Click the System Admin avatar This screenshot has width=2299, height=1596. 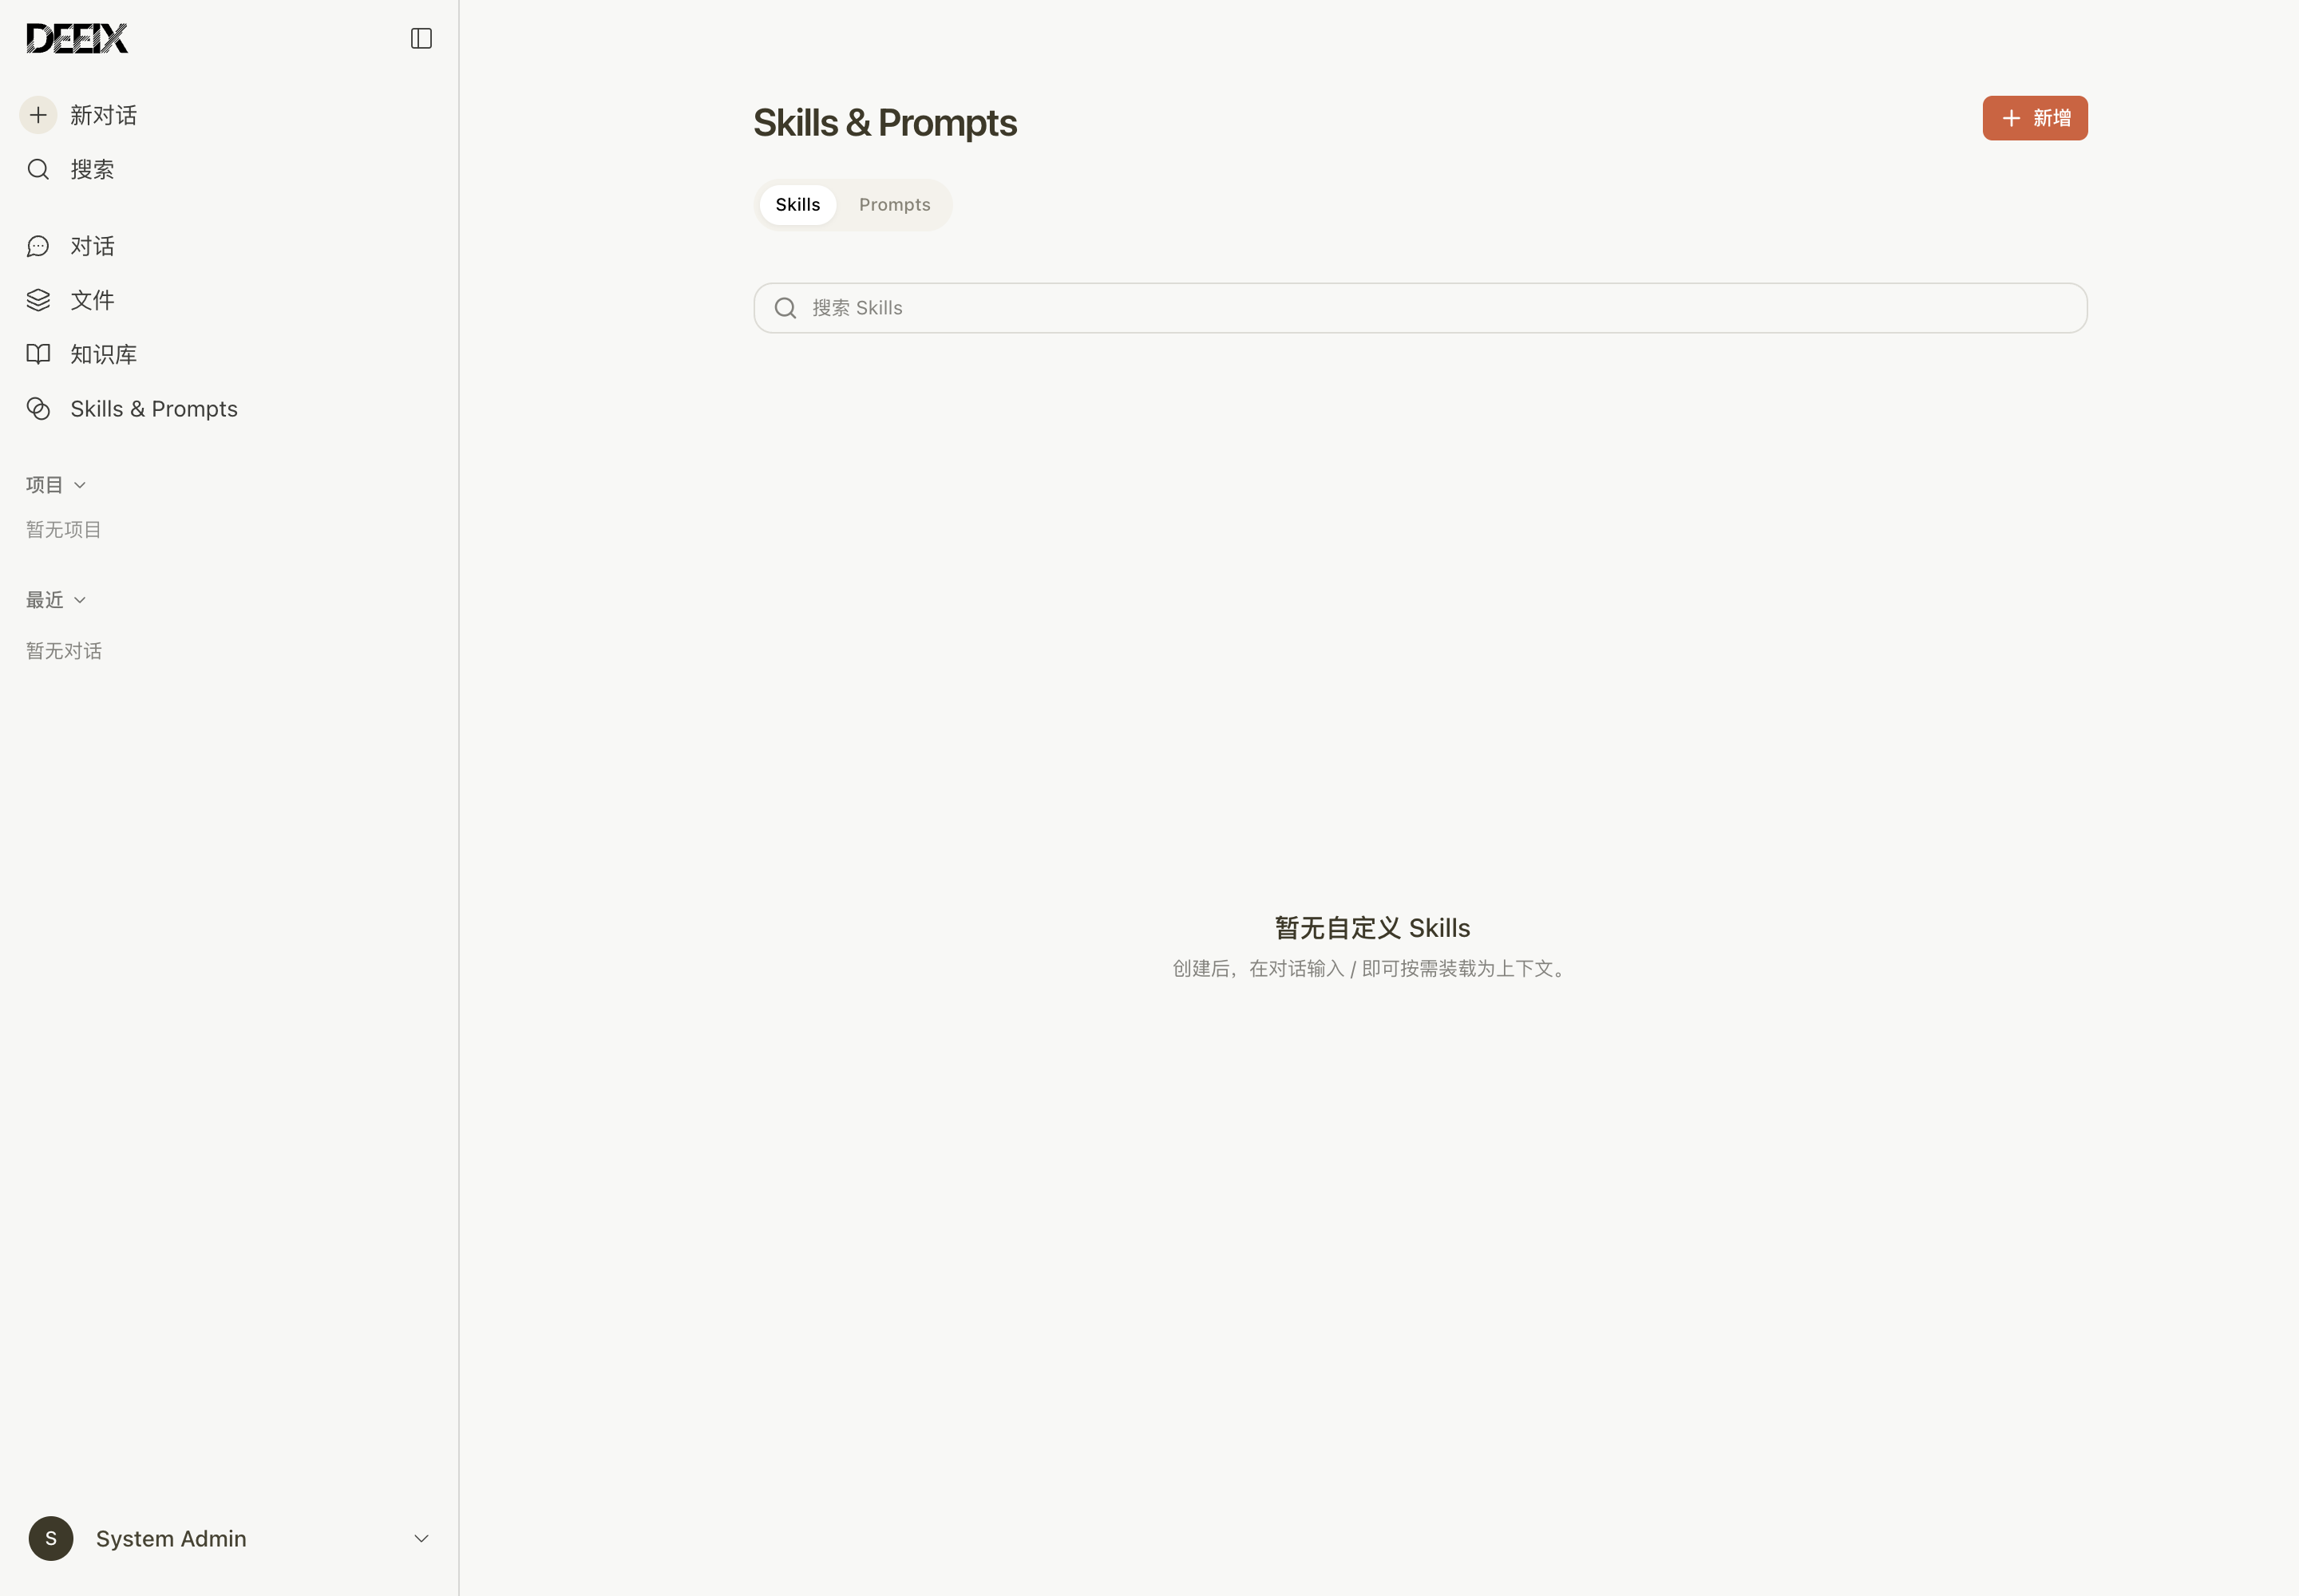point(51,1538)
